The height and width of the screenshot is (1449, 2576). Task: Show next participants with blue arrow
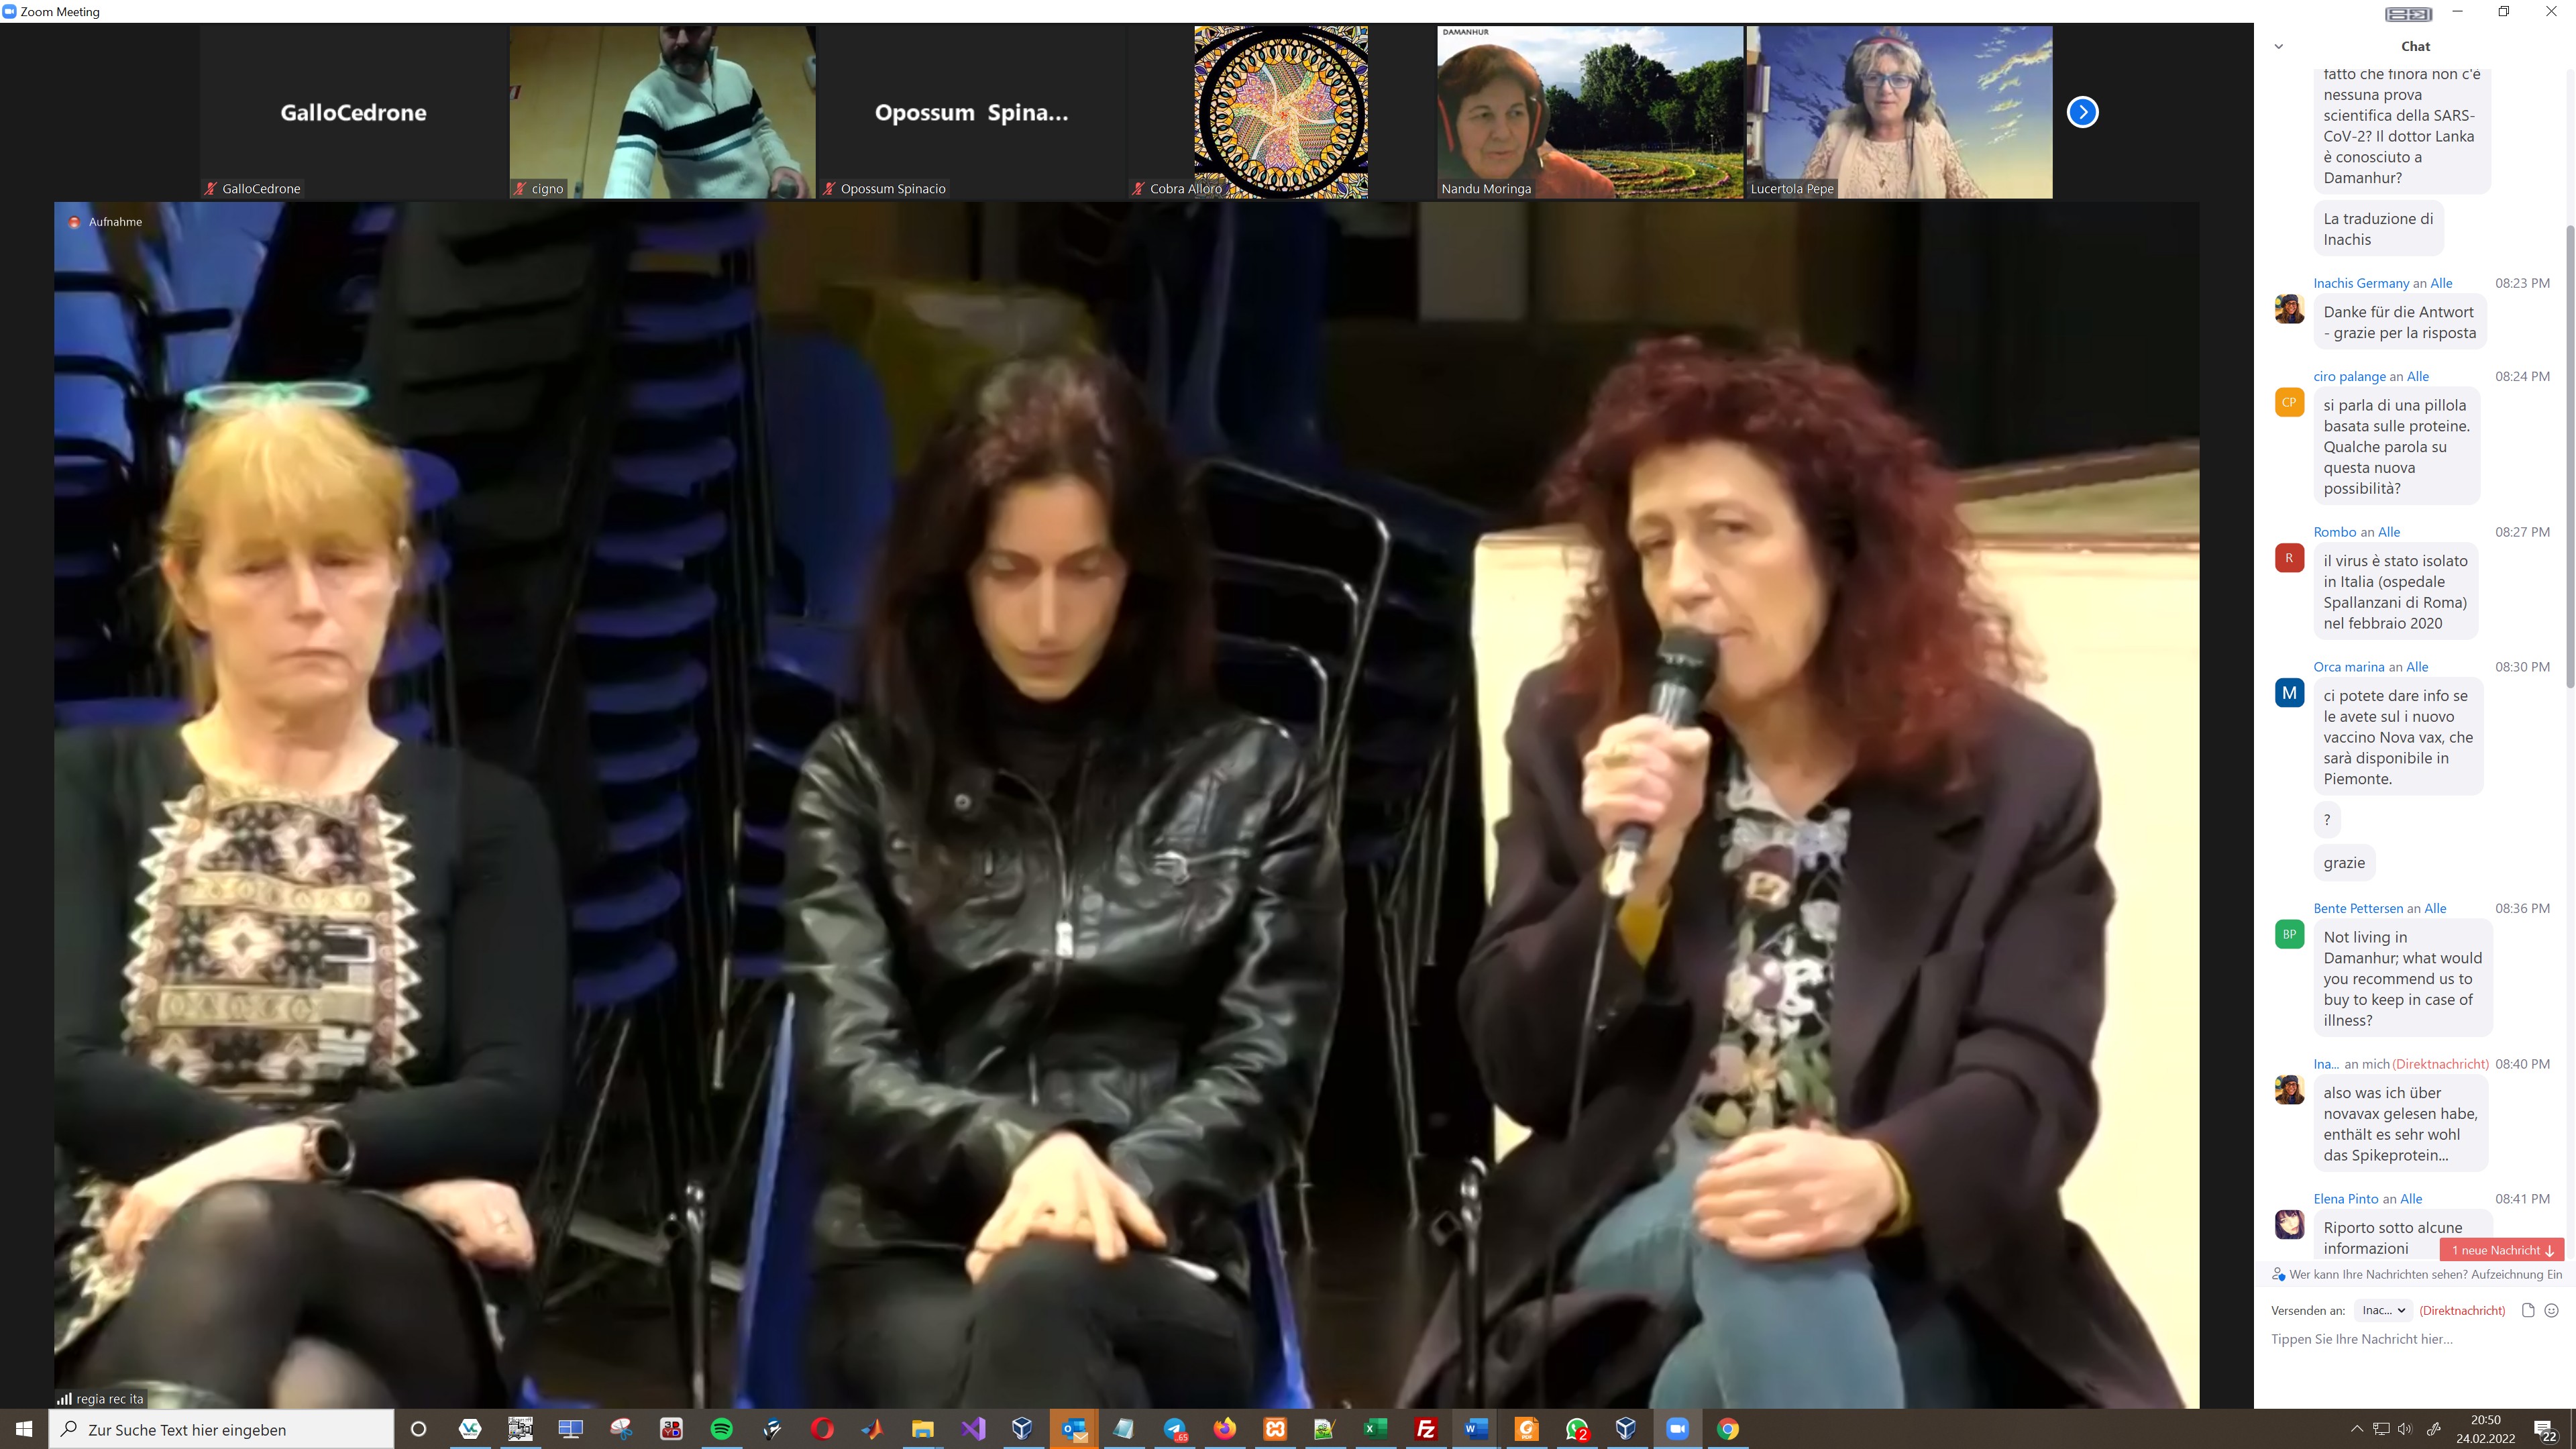coord(2082,112)
